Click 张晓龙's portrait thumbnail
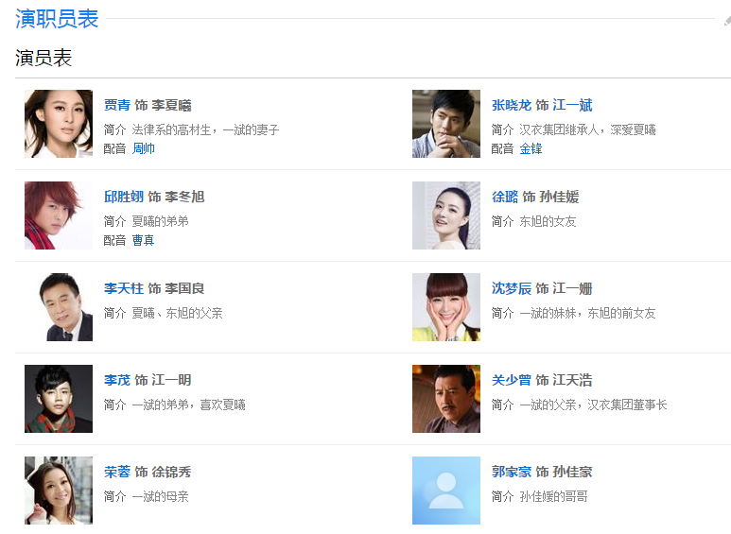 coord(446,124)
